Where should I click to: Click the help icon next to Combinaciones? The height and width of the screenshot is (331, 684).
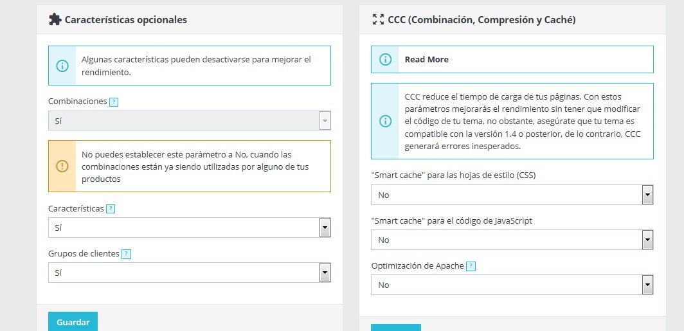(x=114, y=102)
